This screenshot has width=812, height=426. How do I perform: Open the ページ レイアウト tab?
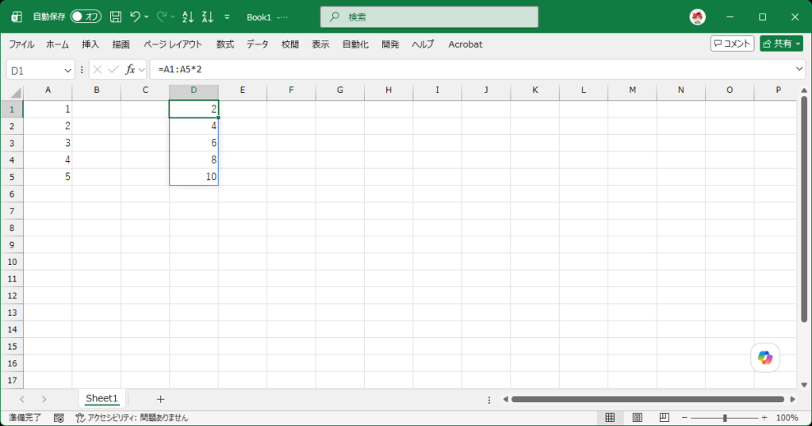[x=173, y=44]
